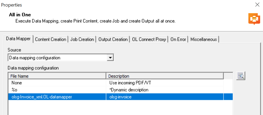The height and width of the screenshot is (115, 263).
Task: Switch to the On Error tab
Action: click(178, 39)
